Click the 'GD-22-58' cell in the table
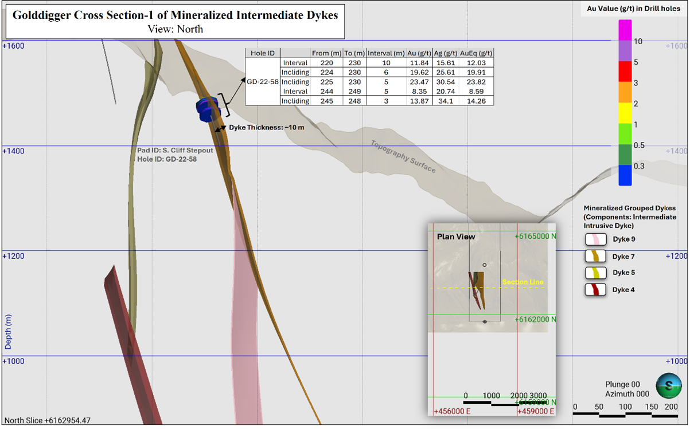Image resolution: width=690 pixels, height=429 pixels. tap(263, 81)
